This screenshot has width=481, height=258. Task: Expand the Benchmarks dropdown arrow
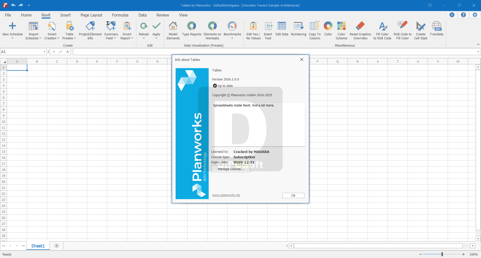[x=232, y=38]
